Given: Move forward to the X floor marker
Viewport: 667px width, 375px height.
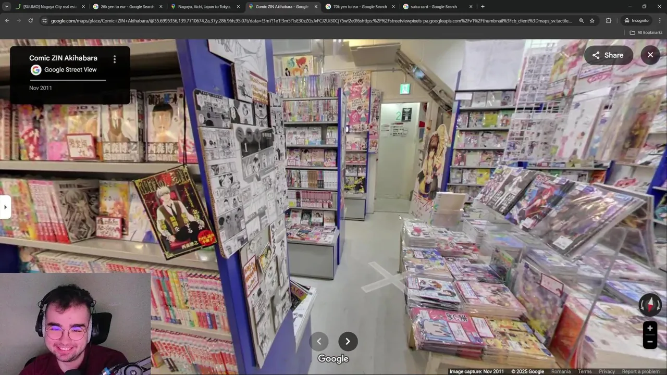Looking at the screenshot, I should click(384, 277).
